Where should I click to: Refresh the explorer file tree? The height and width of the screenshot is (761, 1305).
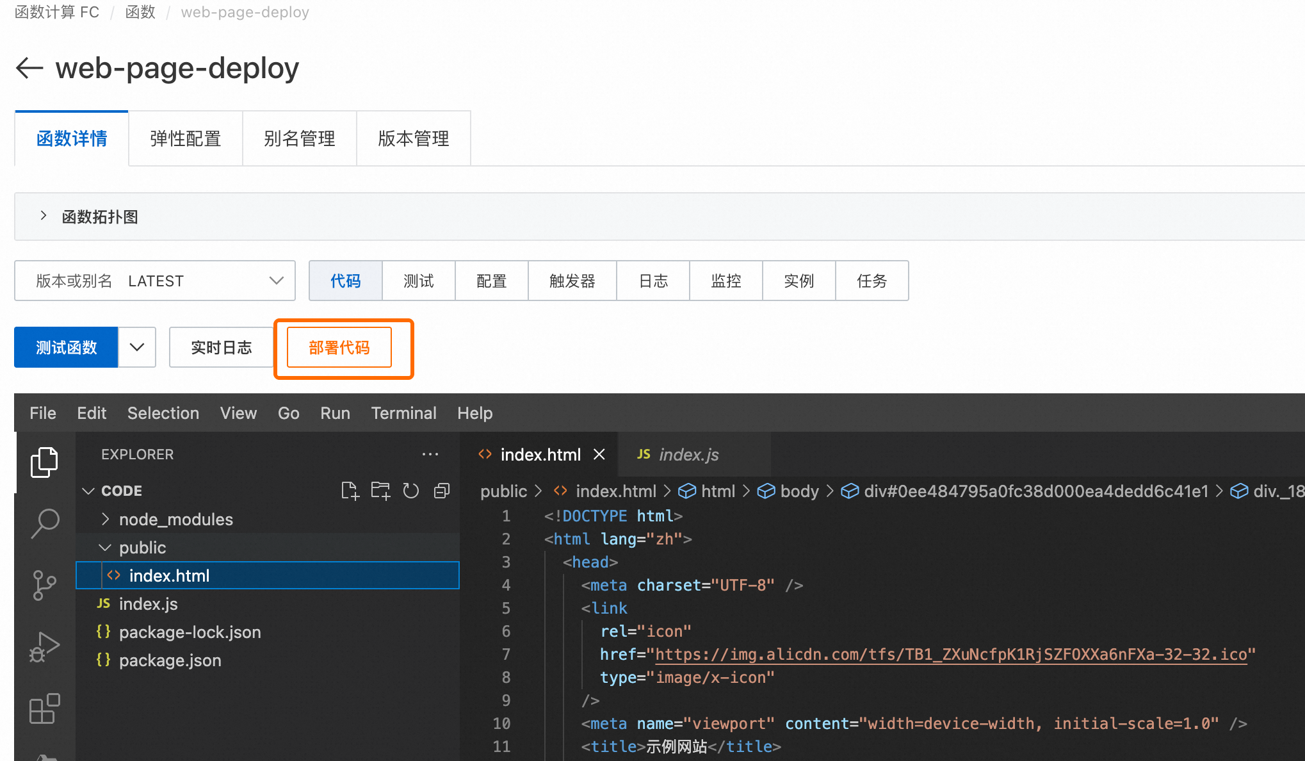click(410, 491)
